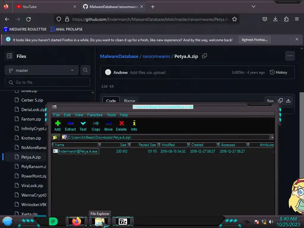Click the GitHub file search icon

[85, 70]
